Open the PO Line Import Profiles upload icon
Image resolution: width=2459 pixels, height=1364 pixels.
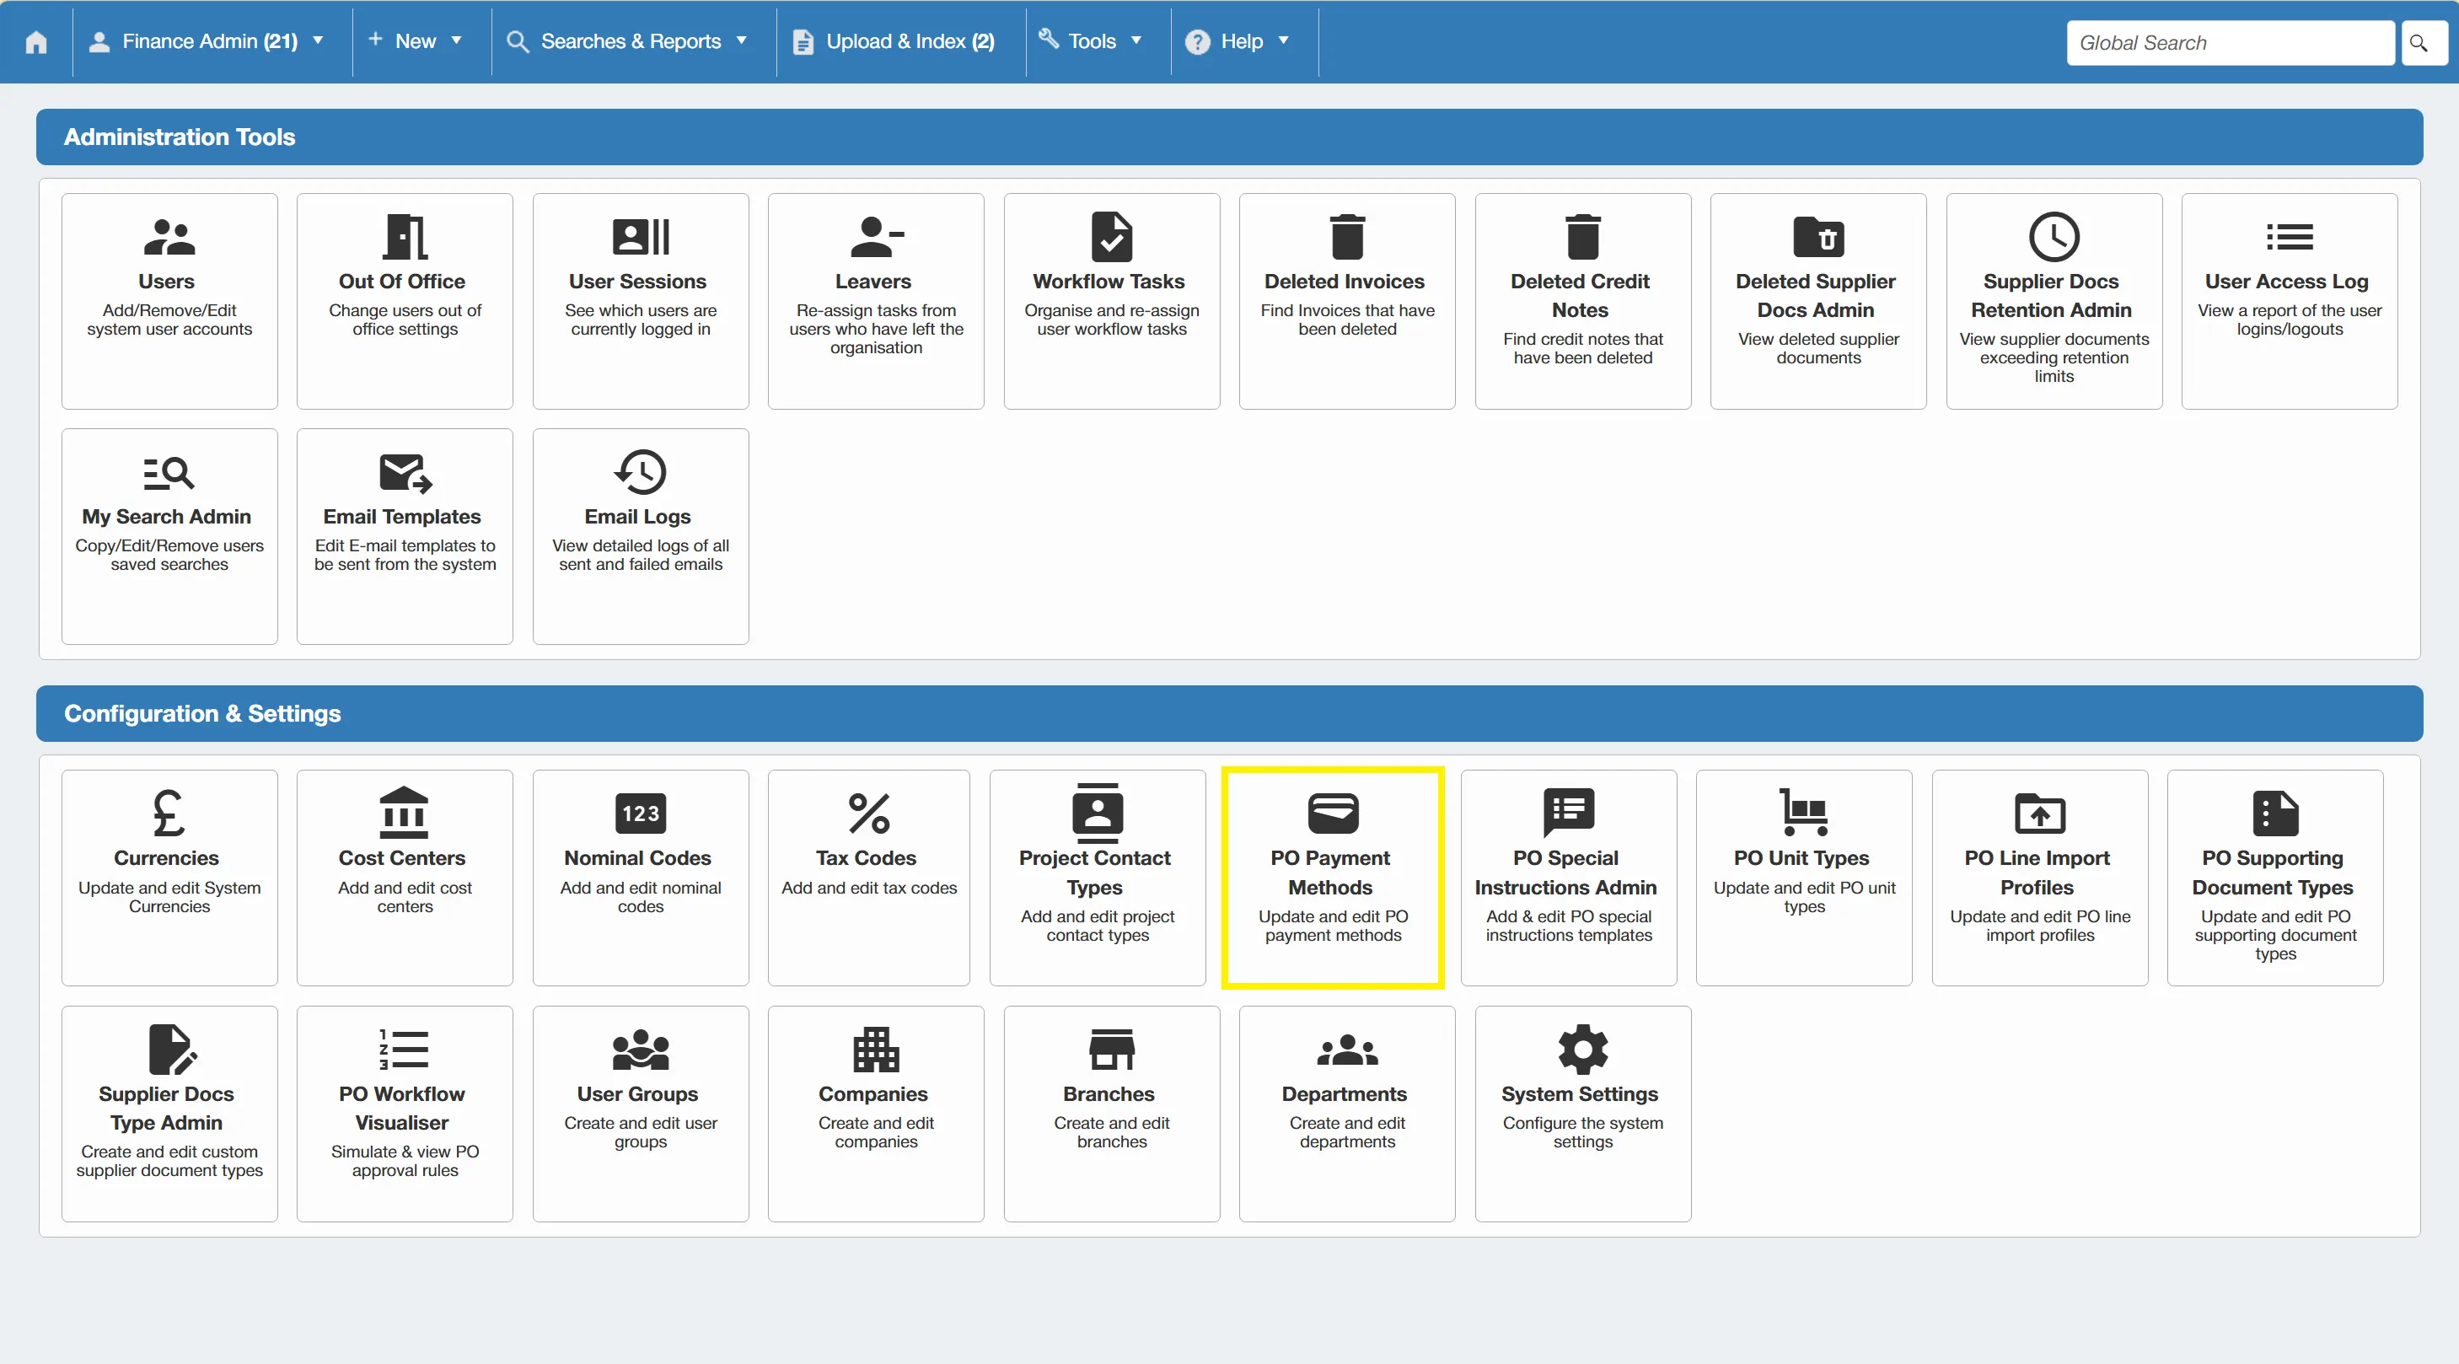pos(2039,814)
